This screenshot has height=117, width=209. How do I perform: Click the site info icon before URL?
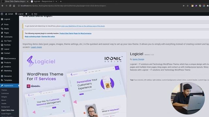[19, 6]
